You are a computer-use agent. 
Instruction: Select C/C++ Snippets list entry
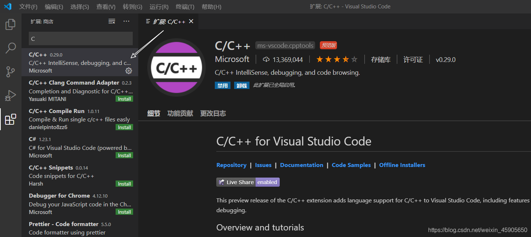[x=80, y=175]
